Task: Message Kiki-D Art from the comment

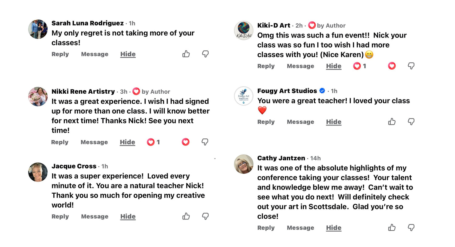Action: click(300, 66)
